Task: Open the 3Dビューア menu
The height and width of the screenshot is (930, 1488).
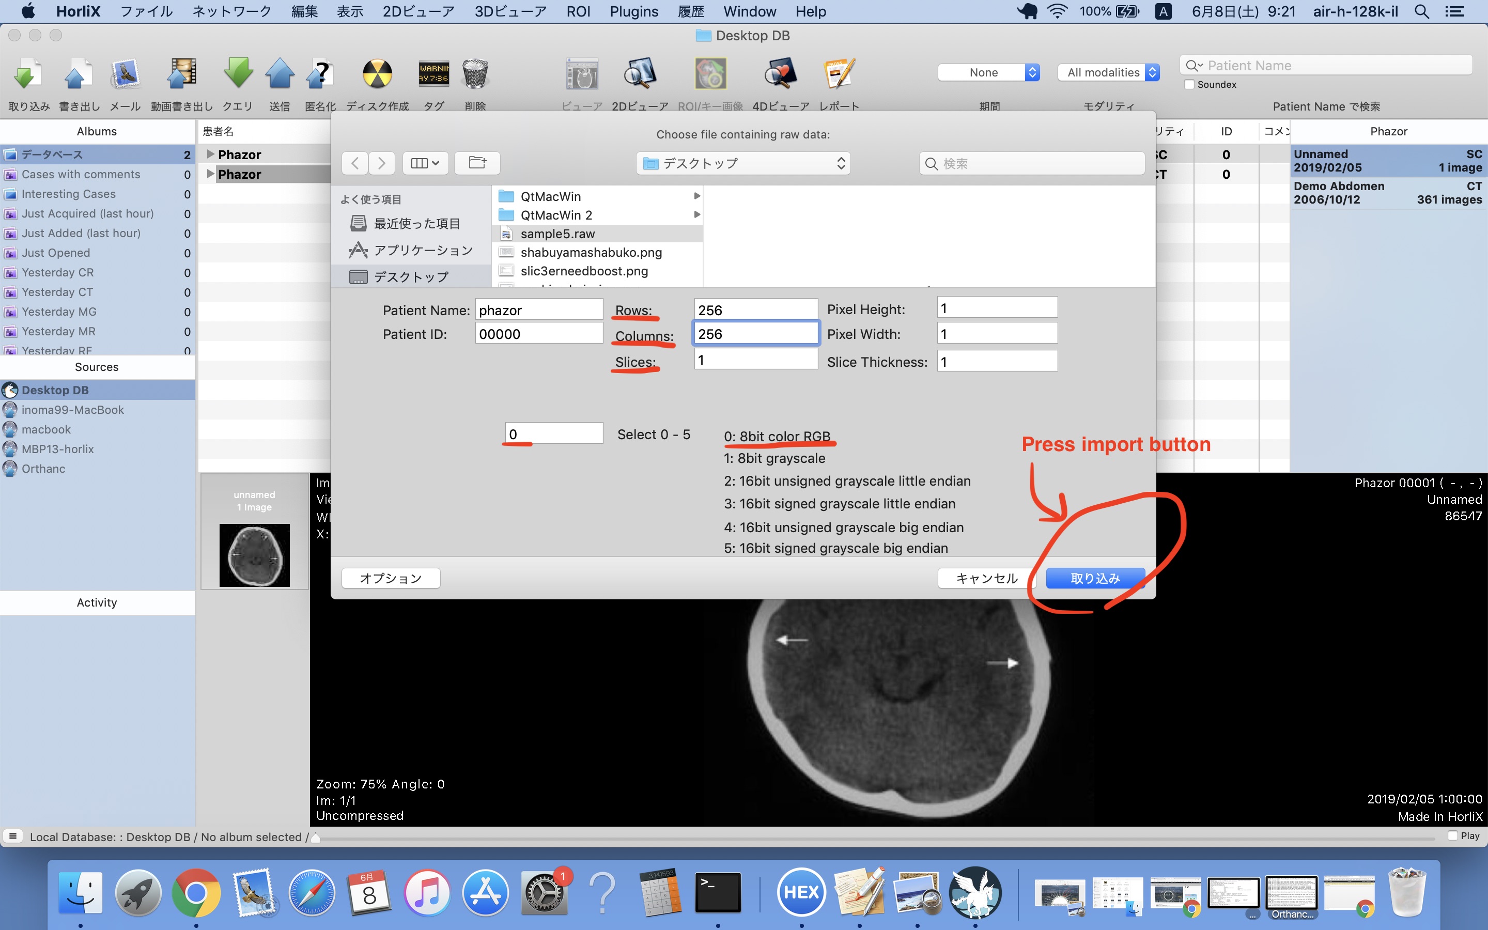Action: point(510,11)
